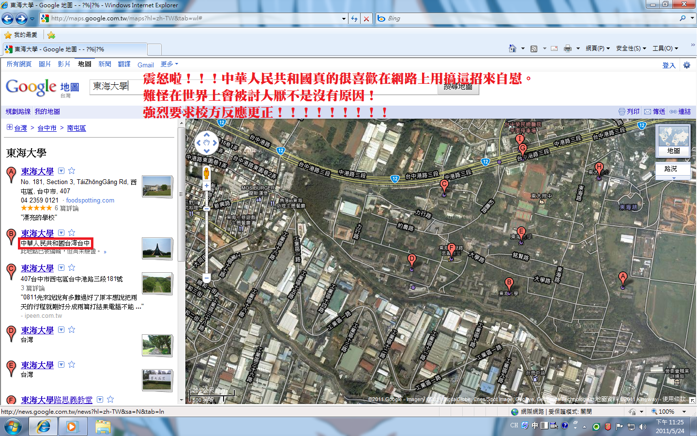
Task: Open the Read Mail icon in command bar
Action: pos(554,48)
